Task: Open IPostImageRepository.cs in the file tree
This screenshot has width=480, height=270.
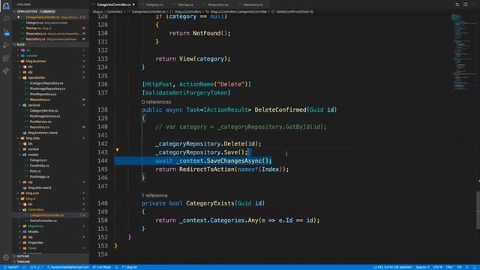Action: pos(50,88)
